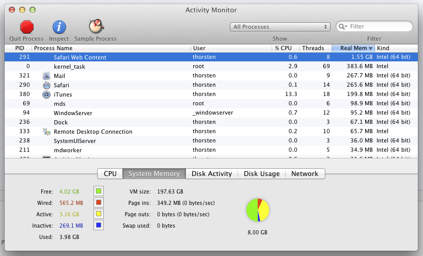Click the 4.02 GB Free value
Image resolution: width=423 pixels, height=256 pixels.
(x=69, y=191)
